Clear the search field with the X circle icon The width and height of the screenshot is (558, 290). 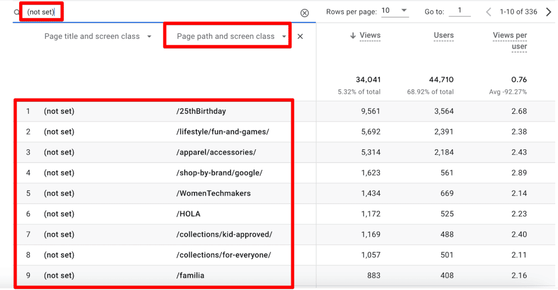pos(304,13)
